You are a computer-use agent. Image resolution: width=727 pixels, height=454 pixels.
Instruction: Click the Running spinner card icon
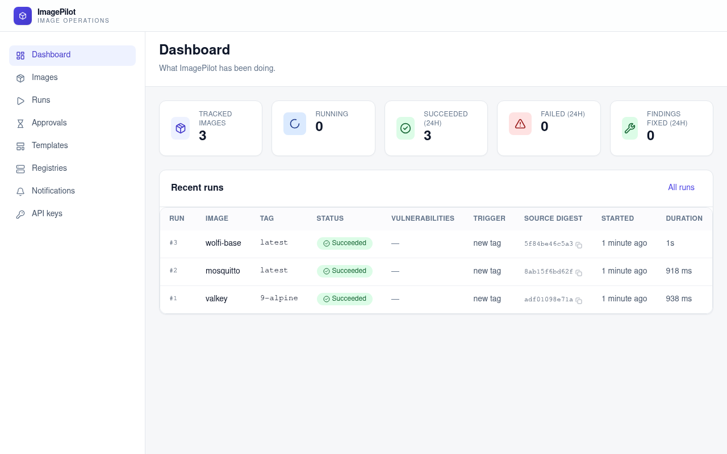click(x=295, y=124)
